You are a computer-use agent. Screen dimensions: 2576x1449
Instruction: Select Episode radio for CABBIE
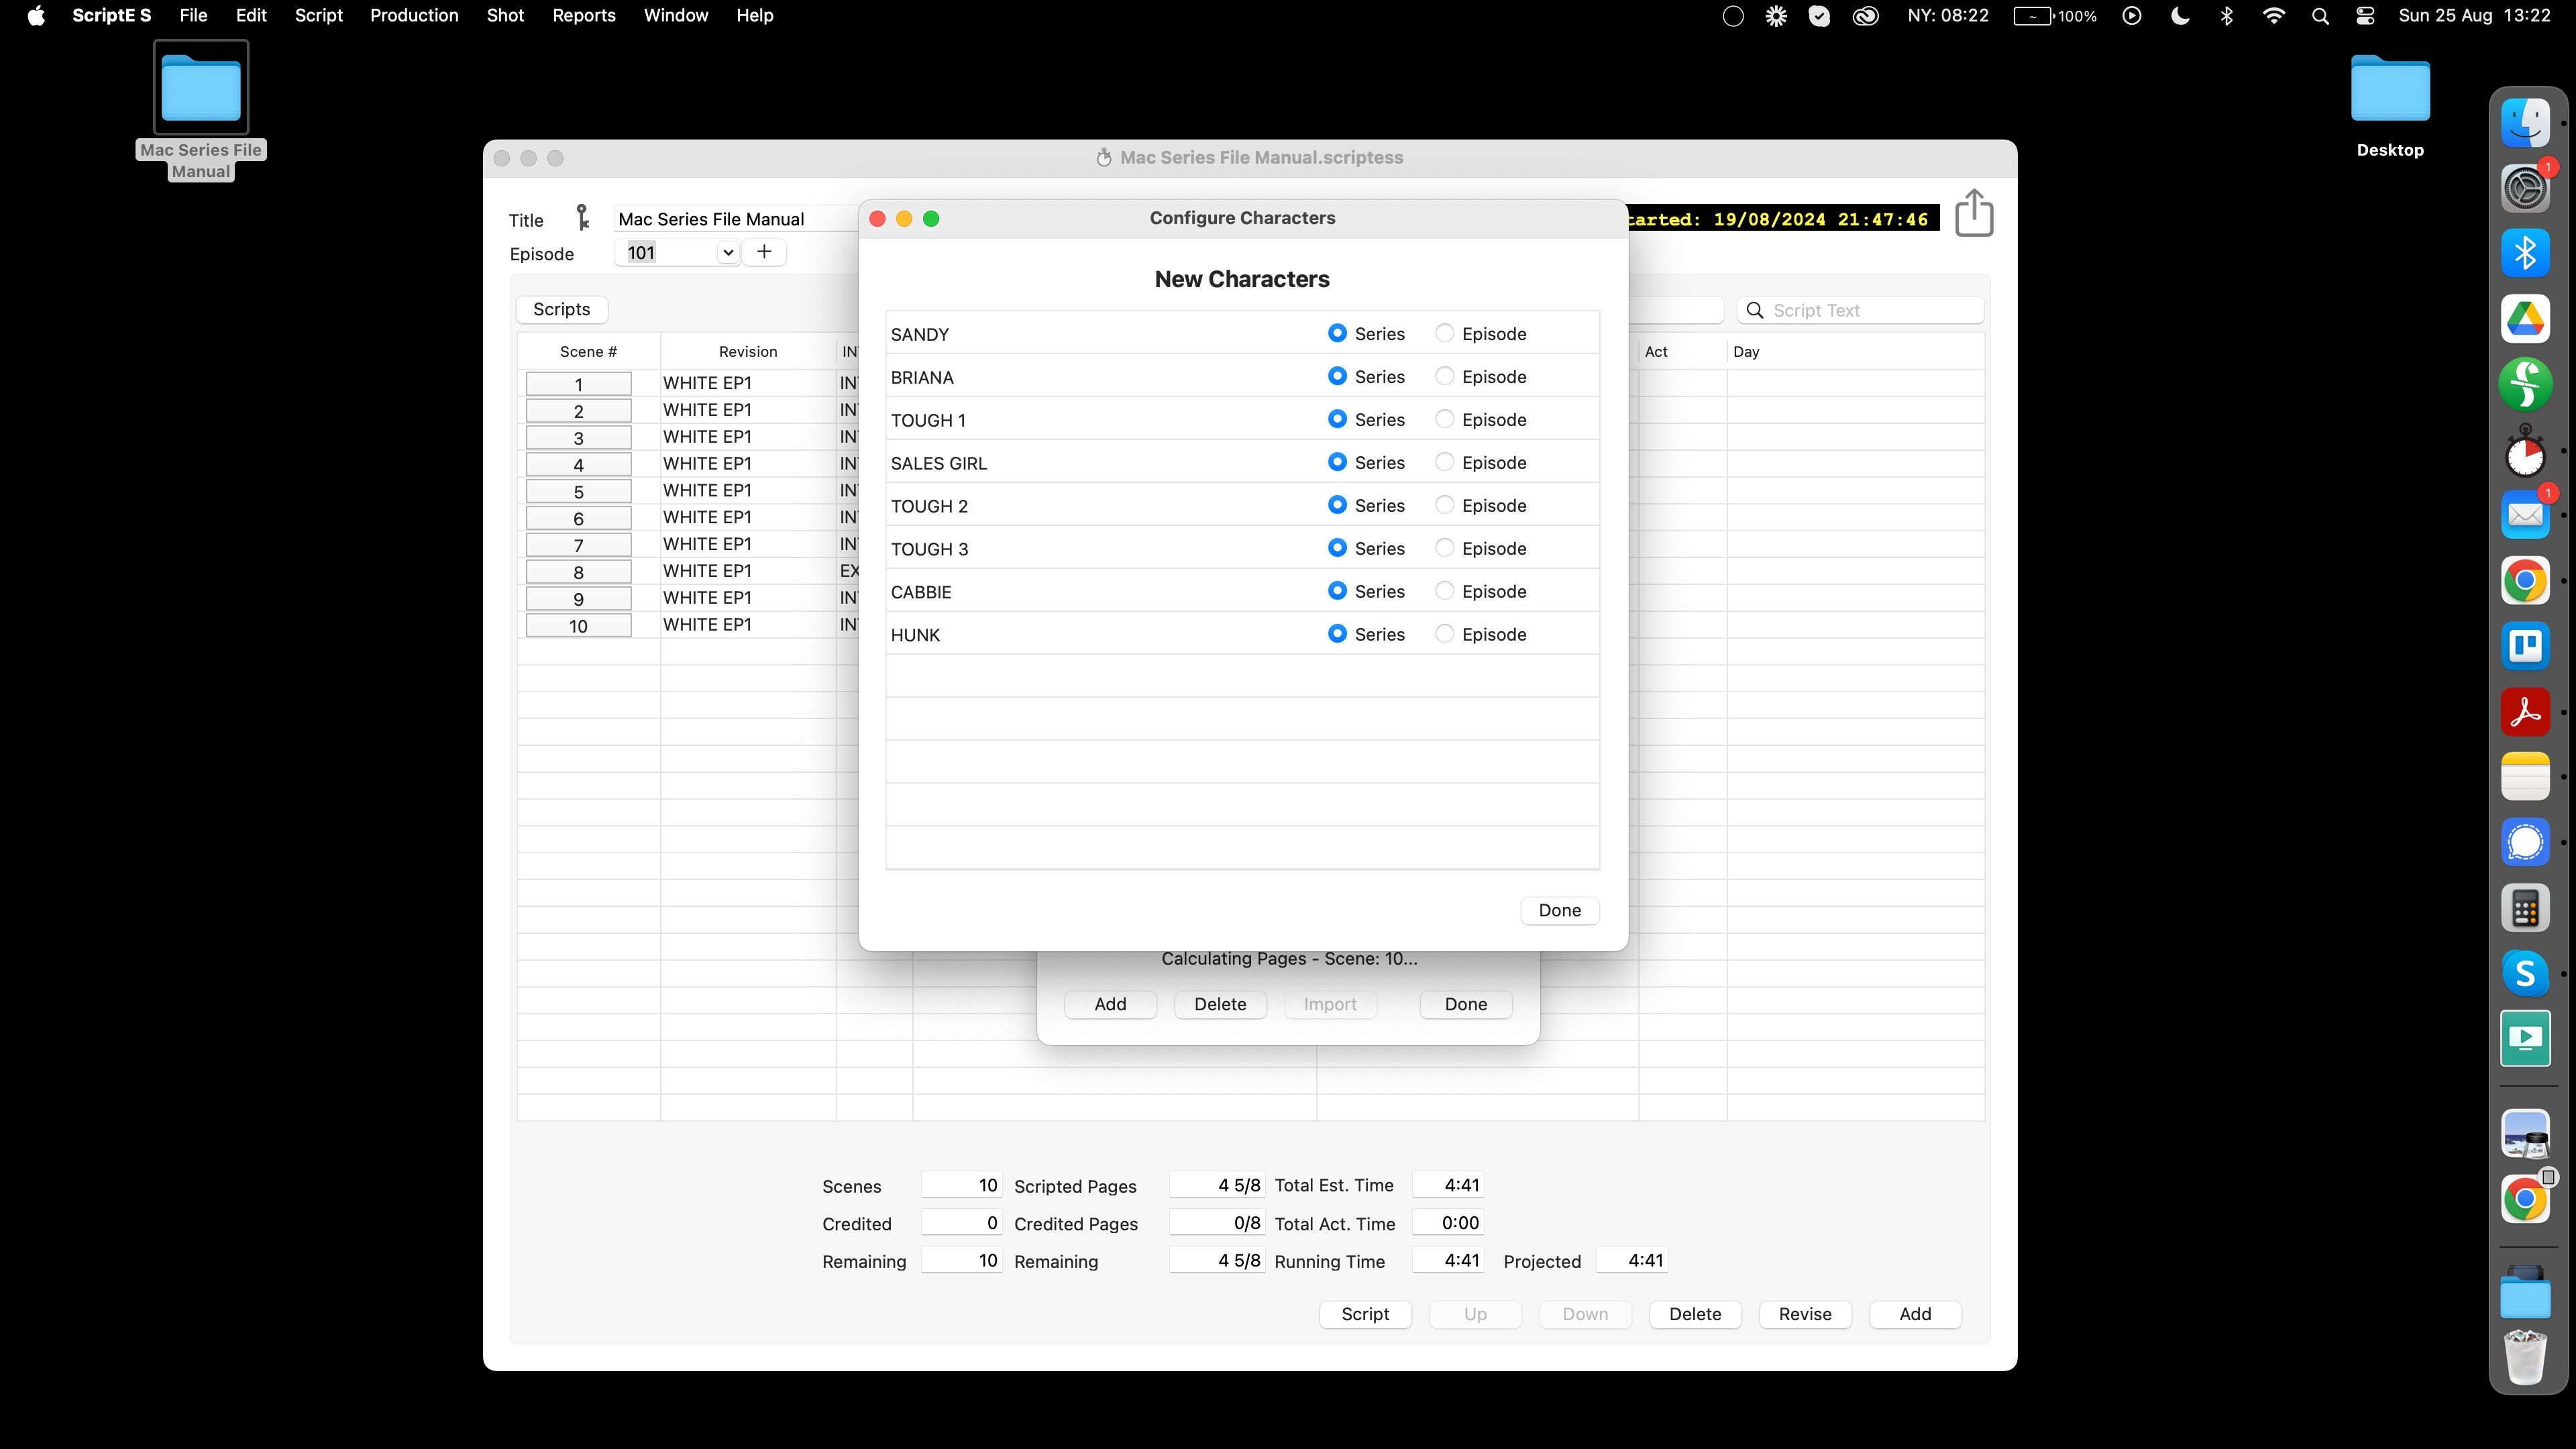tap(1444, 591)
